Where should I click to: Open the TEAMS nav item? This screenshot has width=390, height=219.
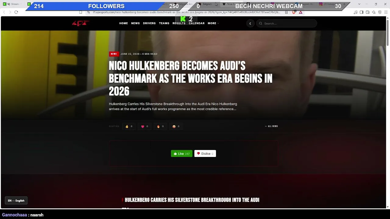pyautogui.click(x=164, y=23)
